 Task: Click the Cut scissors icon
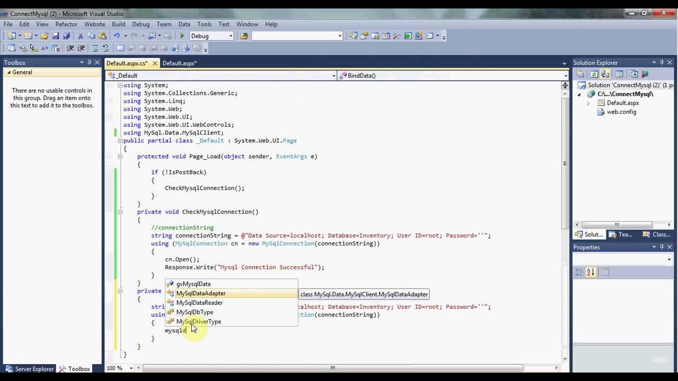(81, 36)
